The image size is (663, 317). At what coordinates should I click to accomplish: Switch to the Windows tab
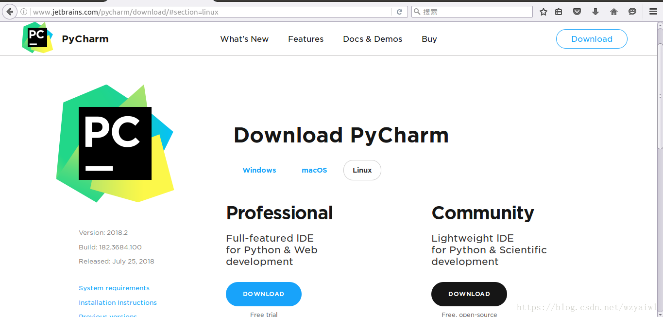(x=259, y=170)
